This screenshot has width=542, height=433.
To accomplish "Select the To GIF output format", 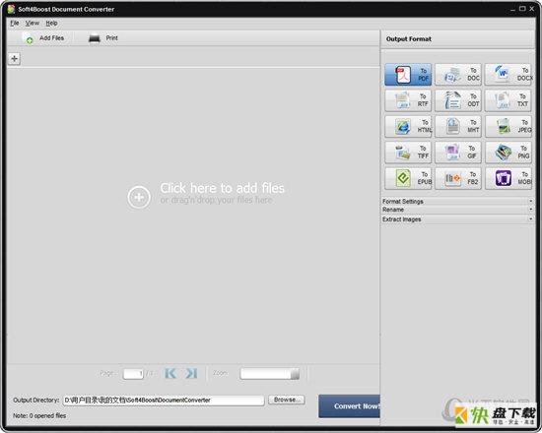I will coord(457,153).
